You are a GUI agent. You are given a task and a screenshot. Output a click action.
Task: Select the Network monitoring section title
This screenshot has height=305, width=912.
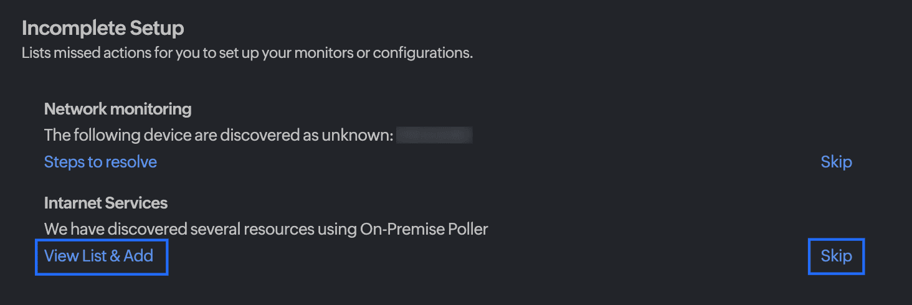pos(118,110)
